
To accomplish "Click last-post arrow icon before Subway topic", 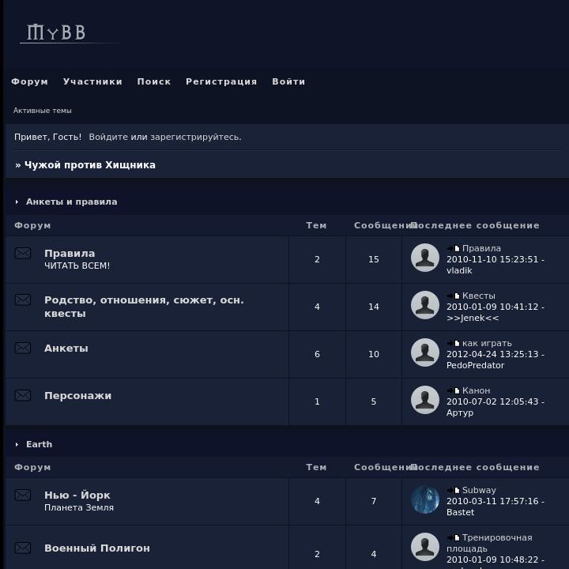I will [x=454, y=490].
